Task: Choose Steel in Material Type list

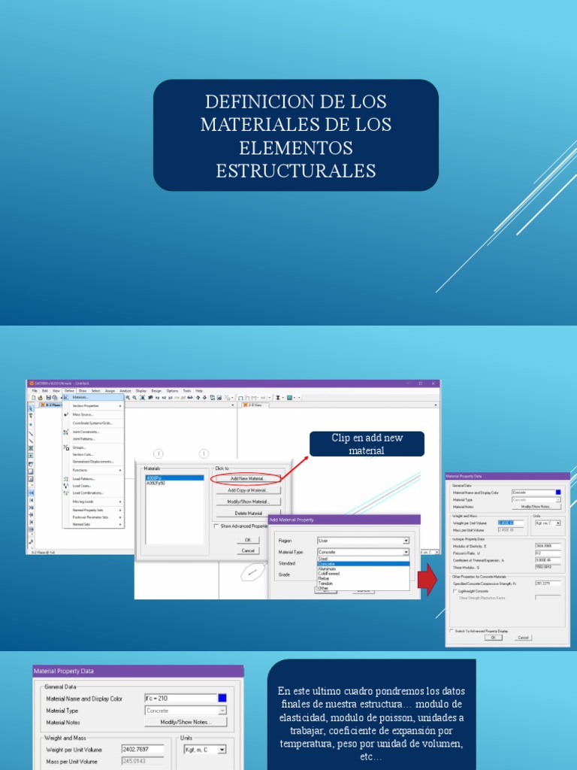Action: pyautogui.click(x=363, y=559)
